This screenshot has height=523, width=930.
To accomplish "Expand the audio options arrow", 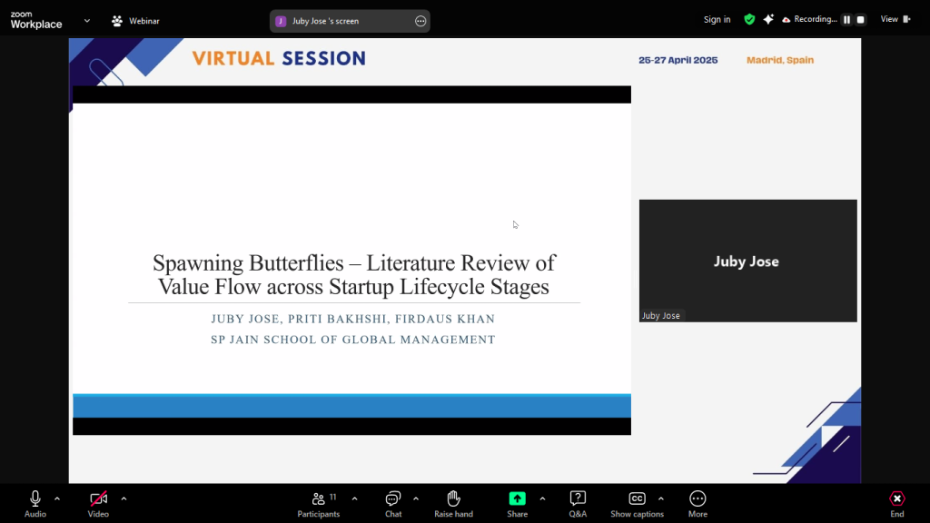I will 57,498.
